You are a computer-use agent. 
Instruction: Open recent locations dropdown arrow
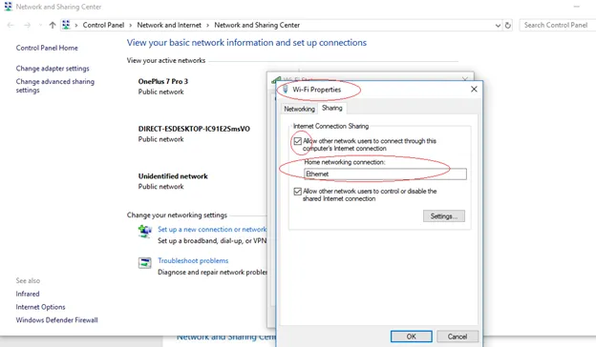[40, 26]
